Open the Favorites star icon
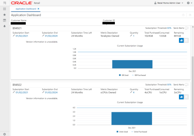194x136 pixels. (x=4, y=15)
